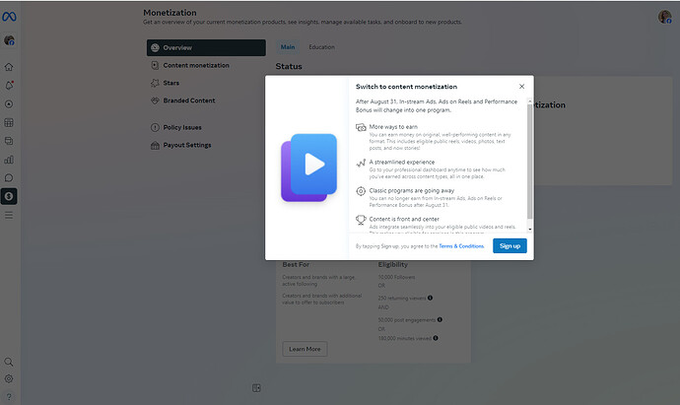Screen dimensions: 680x405
Task: Click the Best For heading
Action: point(296,264)
